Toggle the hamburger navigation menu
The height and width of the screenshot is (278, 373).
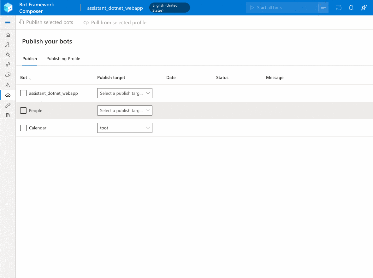8,23
